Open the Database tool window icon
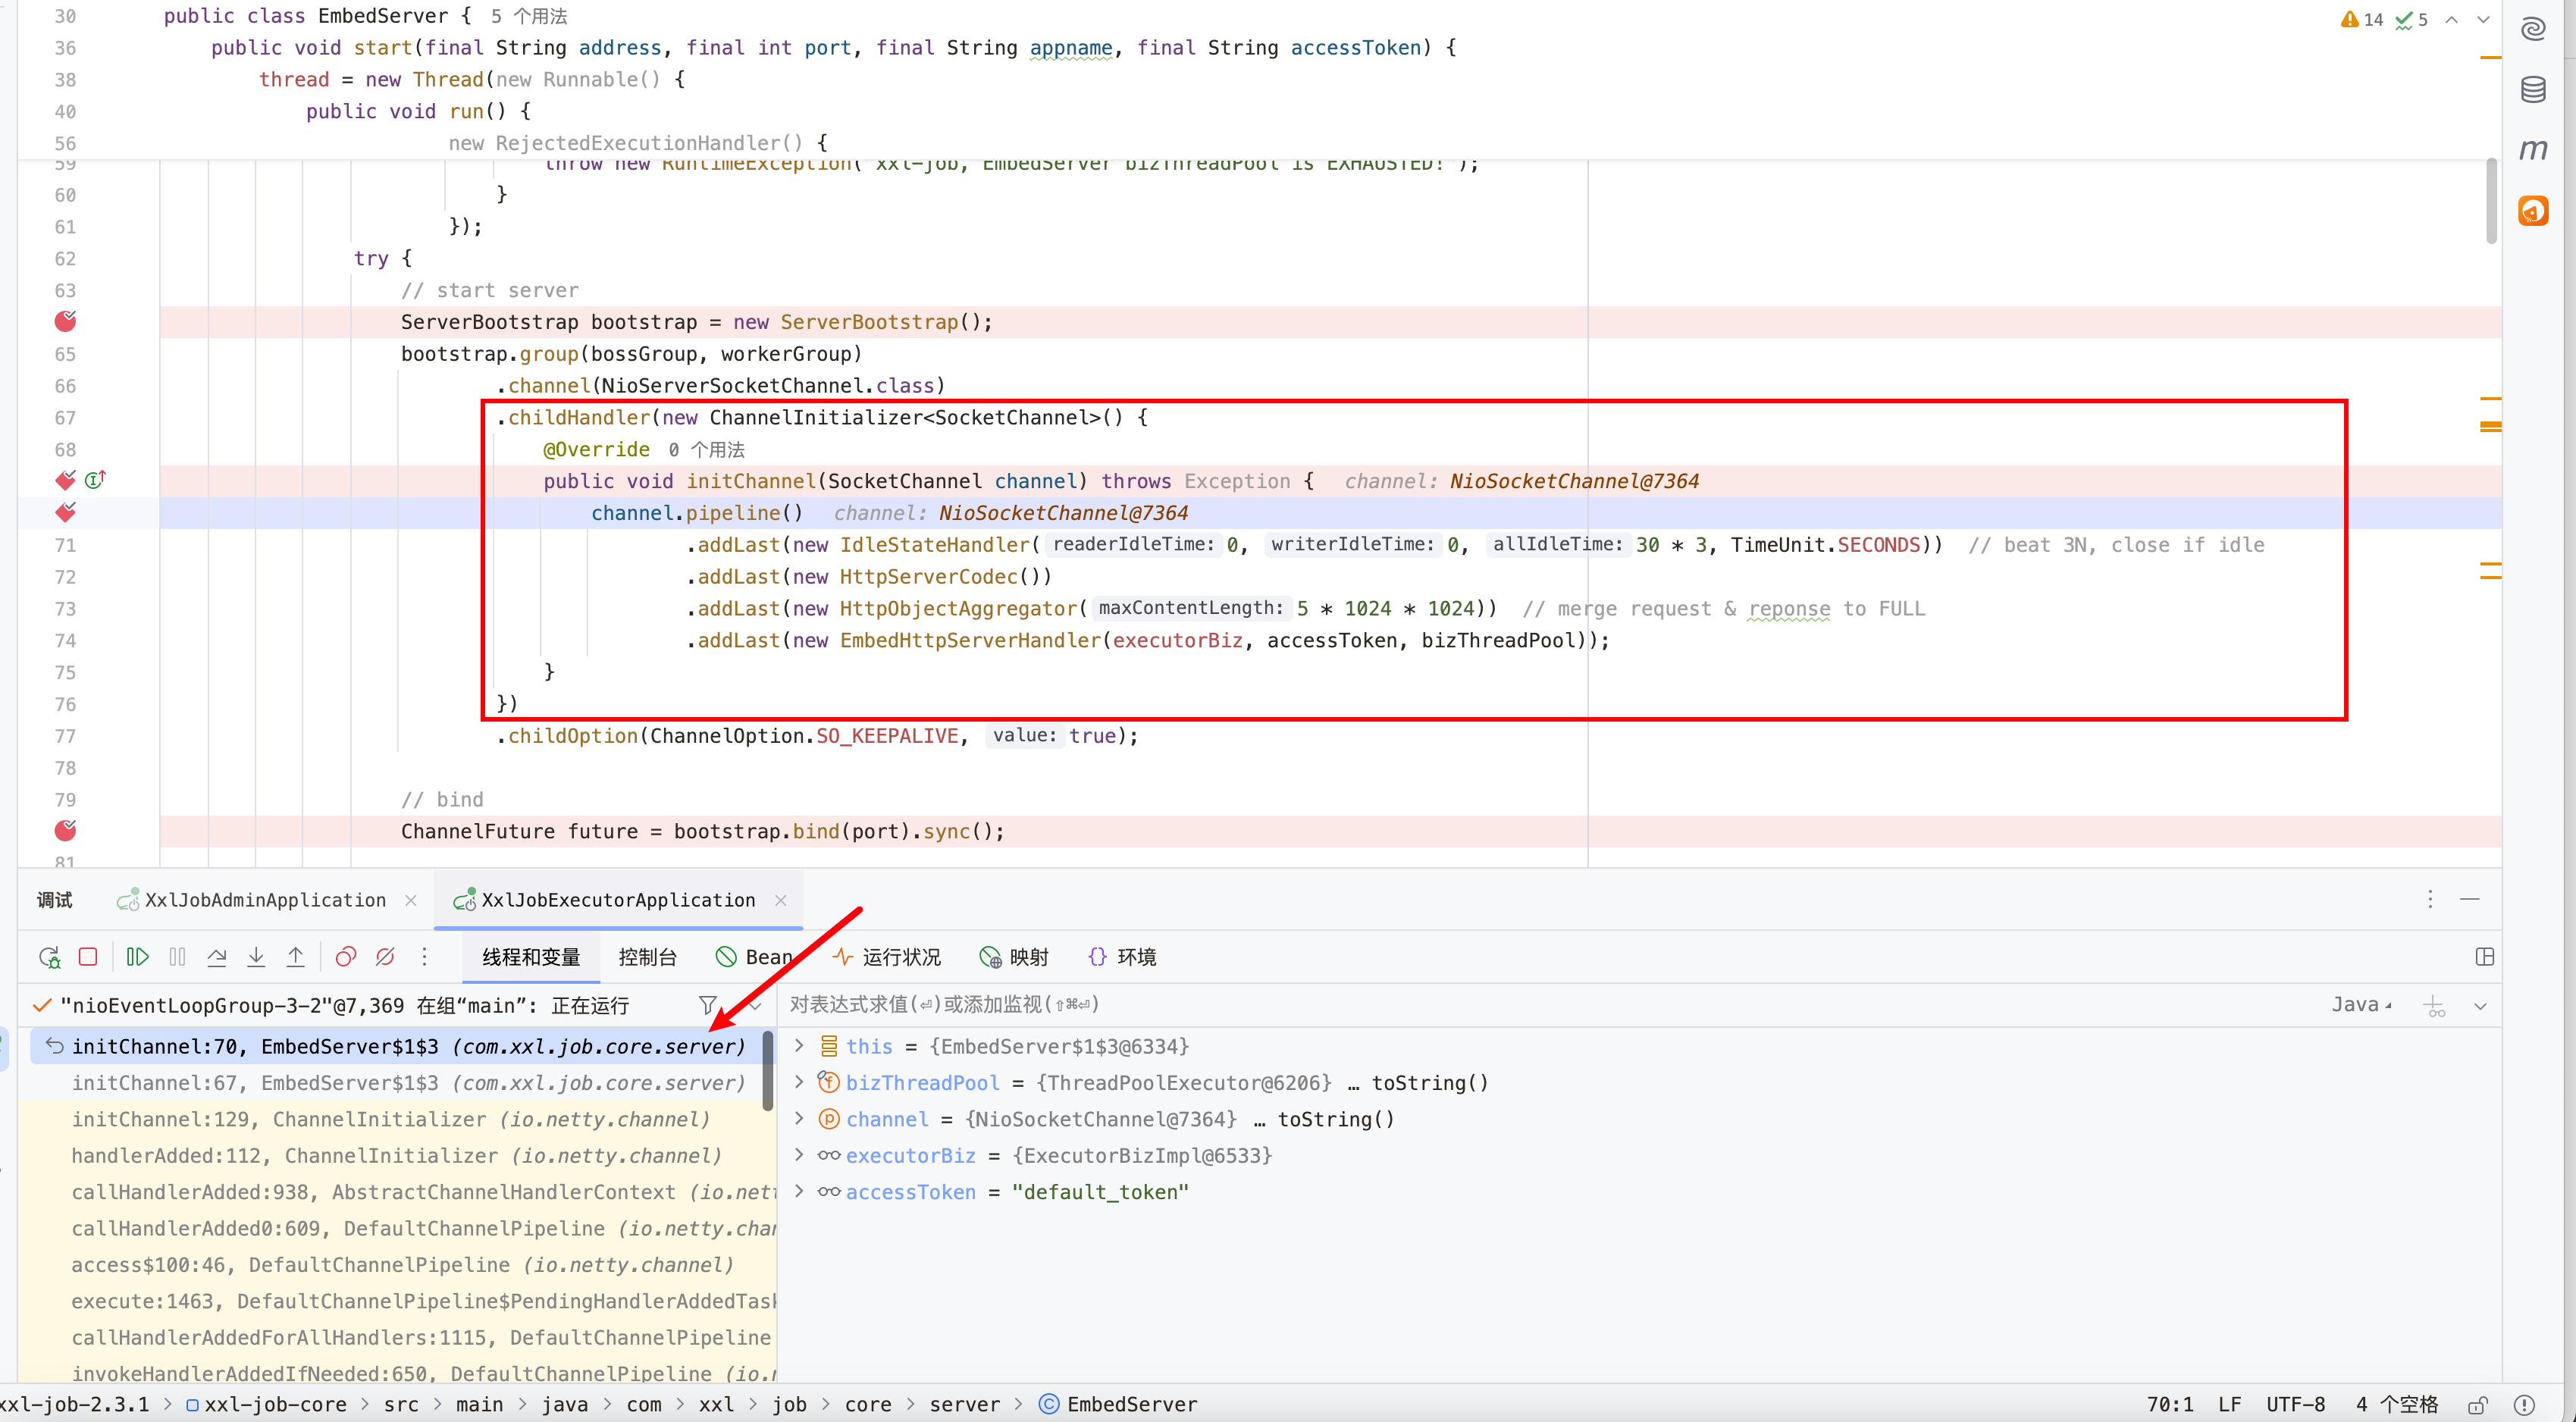Image resolution: width=2576 pixels, height=1422 pixels. [2532, 90]
